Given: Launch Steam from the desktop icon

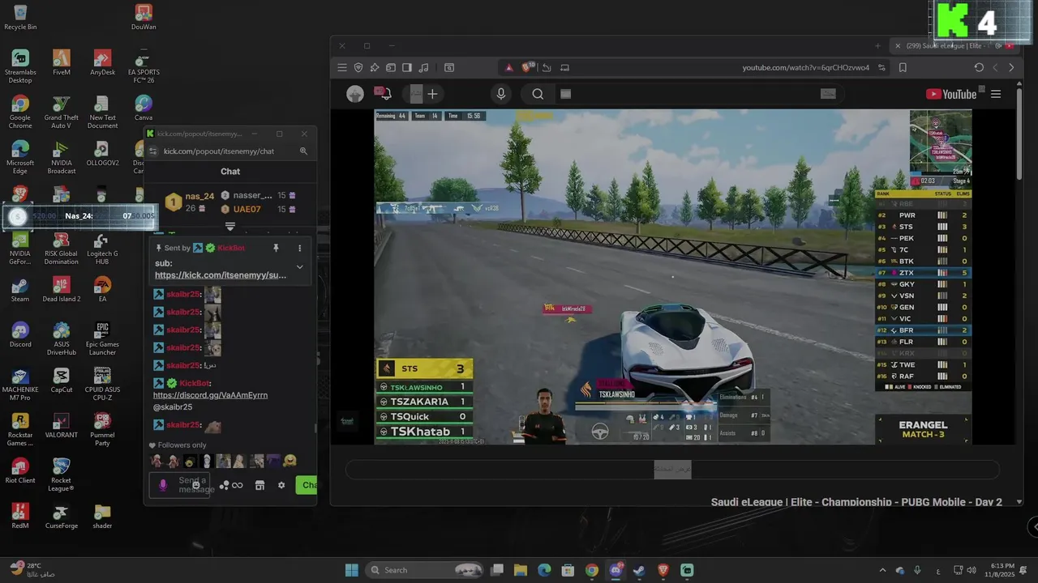Looking at the screenshot, I should [20, 290].
